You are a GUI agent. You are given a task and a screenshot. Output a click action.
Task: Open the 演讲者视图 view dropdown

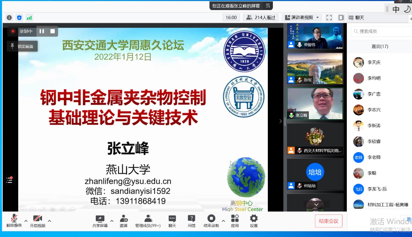(301, 18)
